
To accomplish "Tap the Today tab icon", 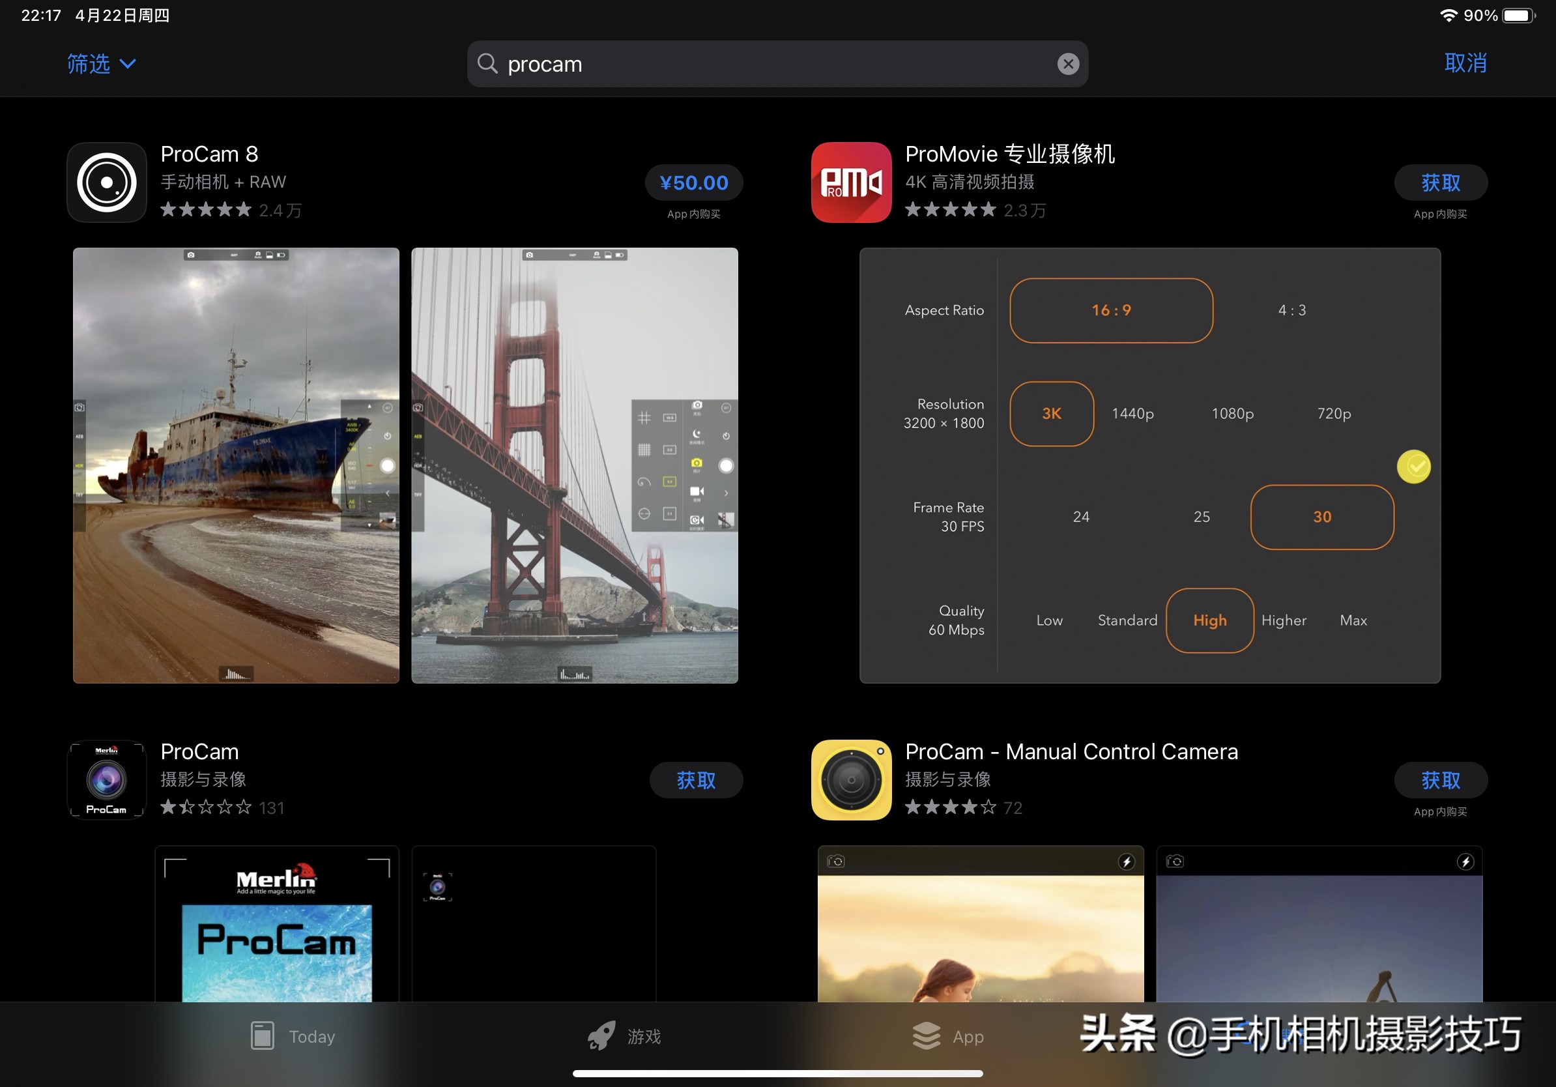I will [x=263, y=1036].
